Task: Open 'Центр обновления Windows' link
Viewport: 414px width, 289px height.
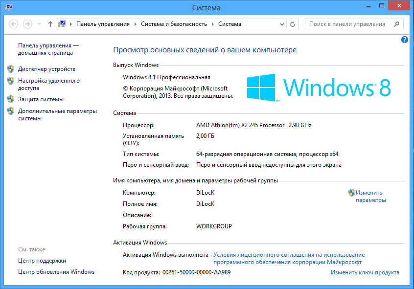Action: [56, 272]
